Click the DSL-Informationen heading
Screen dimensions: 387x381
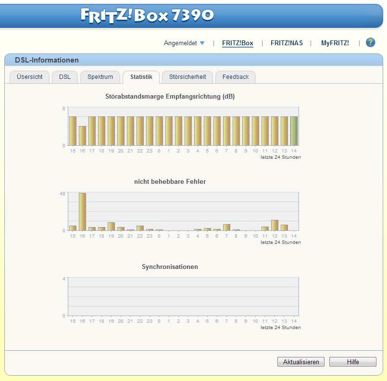[x=47, y=60]
